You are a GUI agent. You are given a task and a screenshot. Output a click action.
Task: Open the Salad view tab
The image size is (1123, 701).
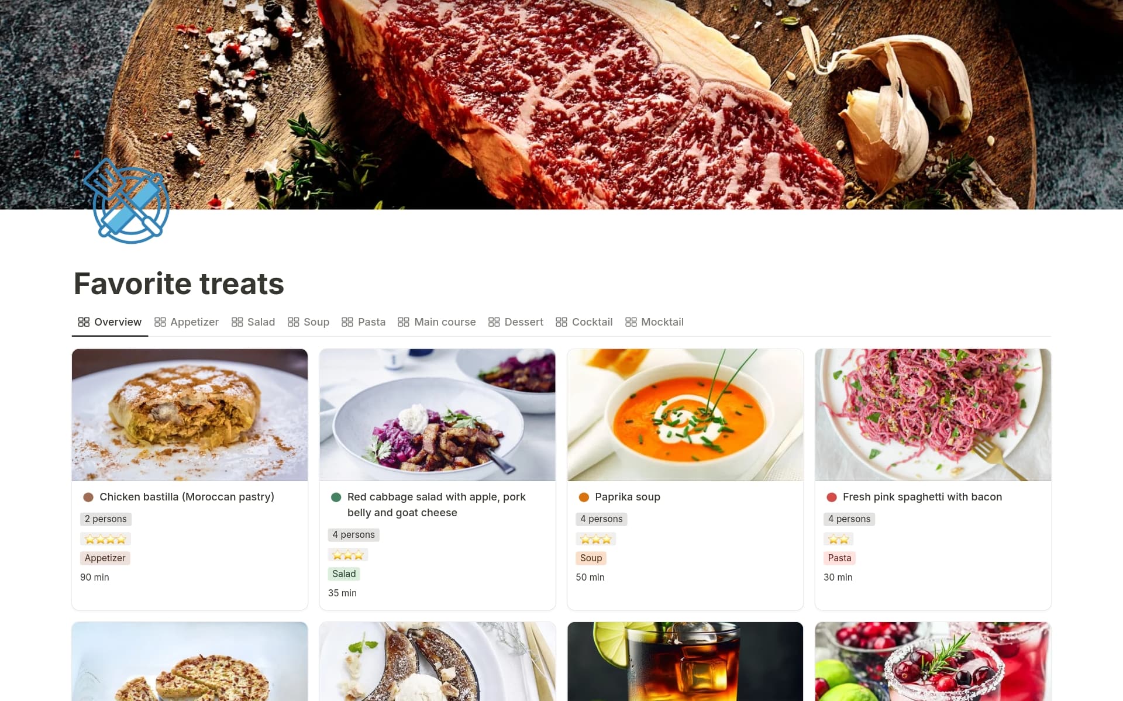coord(253,322)
